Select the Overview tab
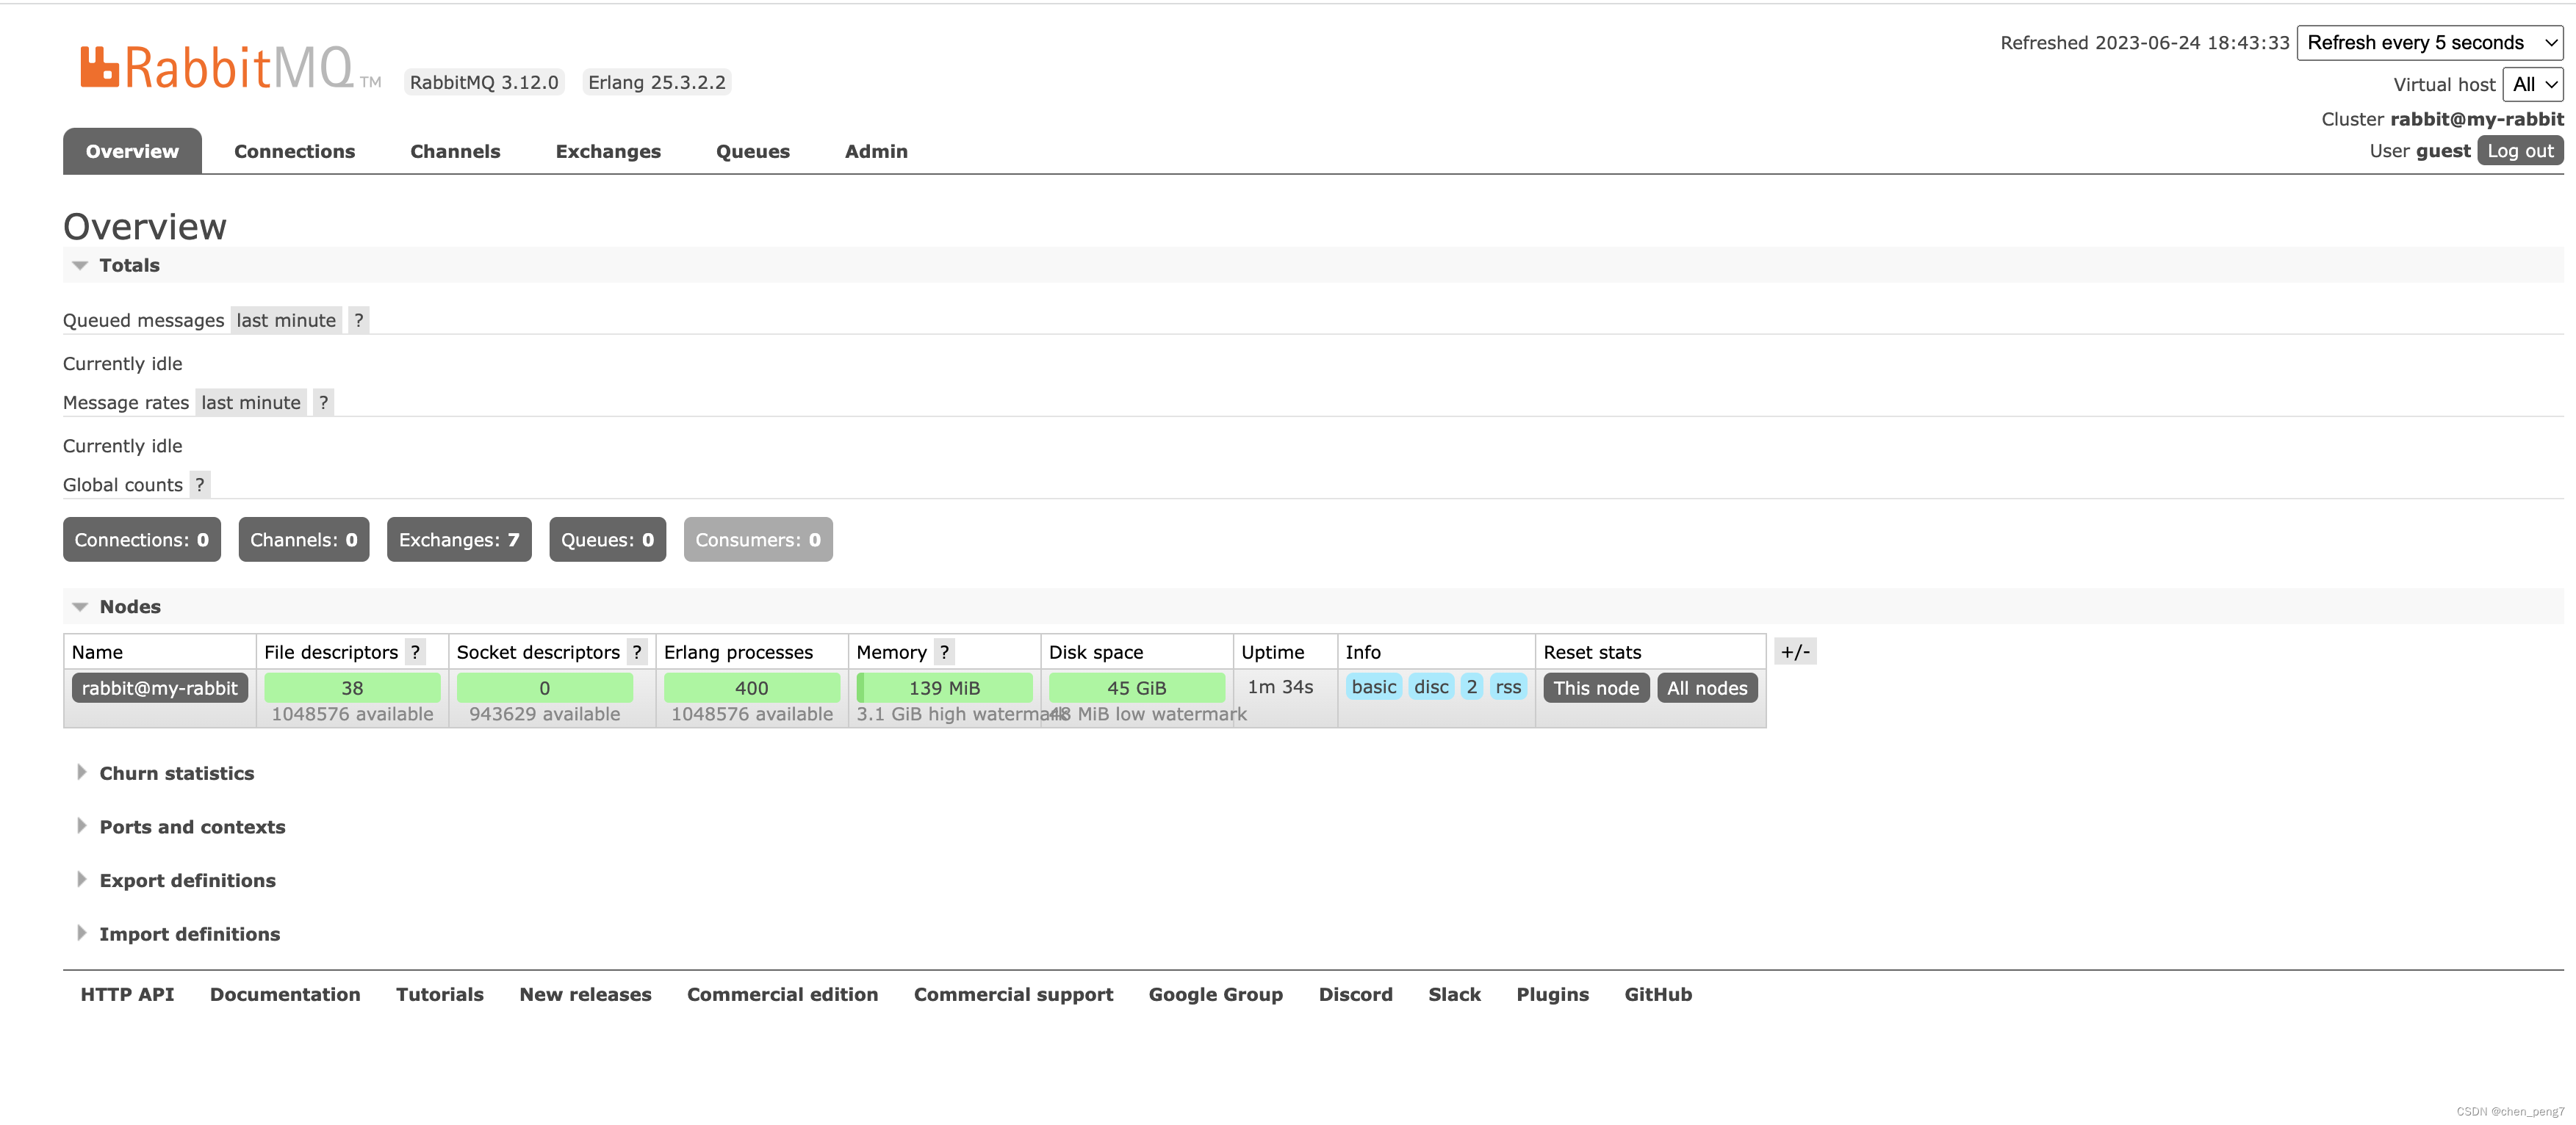 point(132,151)
